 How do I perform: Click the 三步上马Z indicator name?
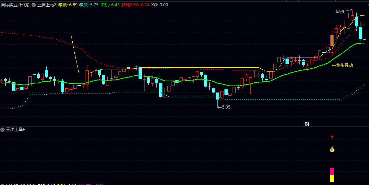[x=47, y=5]
